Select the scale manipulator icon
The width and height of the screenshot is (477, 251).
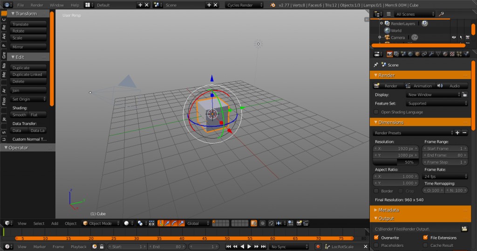pos(181,224)
